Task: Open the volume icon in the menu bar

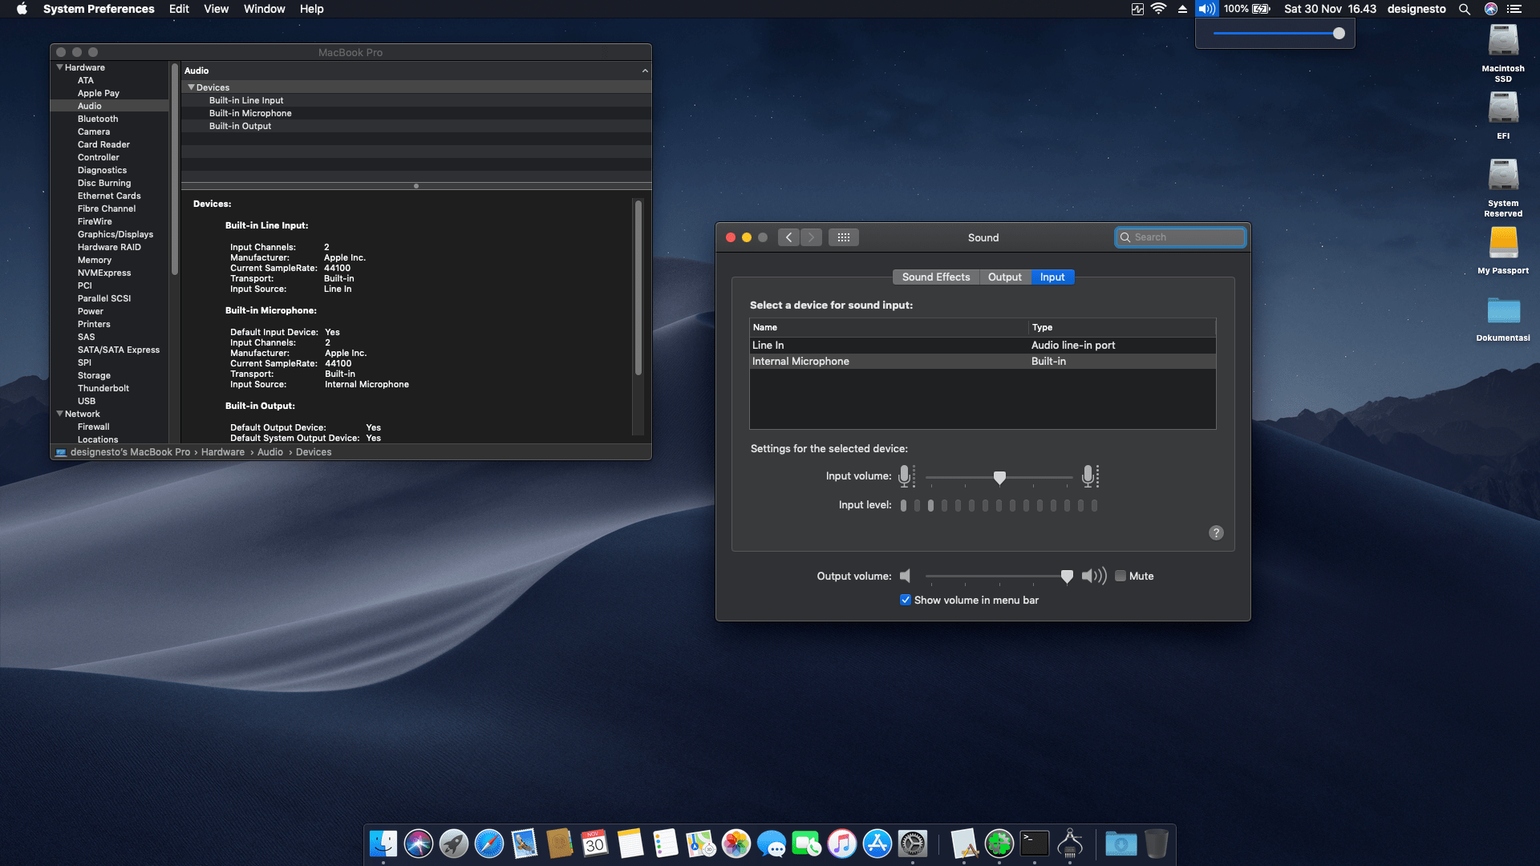Action: 1206,9
